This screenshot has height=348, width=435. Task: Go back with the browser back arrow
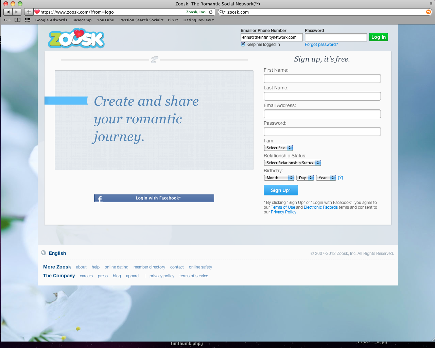coord(8,12)
